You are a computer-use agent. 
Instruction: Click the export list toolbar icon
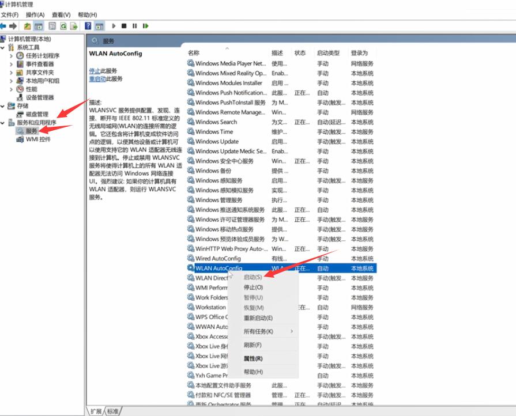74,26
